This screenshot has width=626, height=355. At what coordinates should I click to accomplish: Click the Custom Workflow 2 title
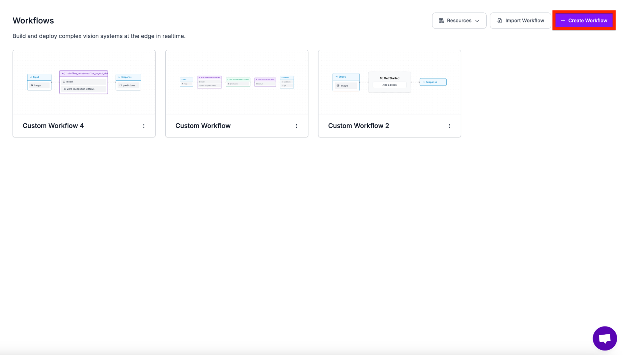358,126
